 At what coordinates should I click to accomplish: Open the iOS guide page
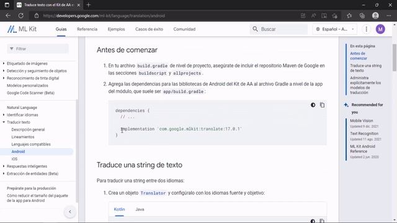click(14, 159)
